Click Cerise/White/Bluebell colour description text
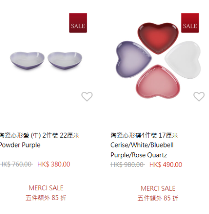The height and width of the screenshot is (214, 209). (x=142, y=145)
